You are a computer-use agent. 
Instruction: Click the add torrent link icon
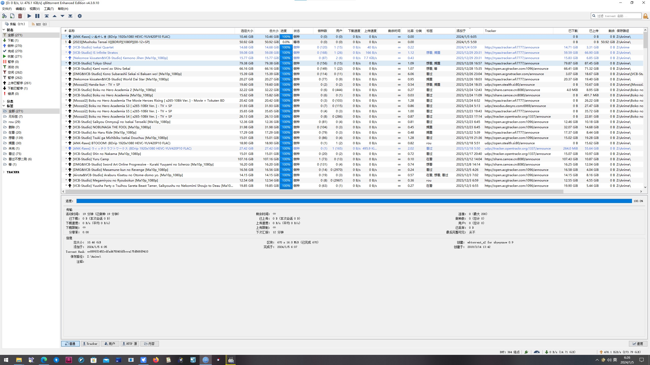click(4, 16)
